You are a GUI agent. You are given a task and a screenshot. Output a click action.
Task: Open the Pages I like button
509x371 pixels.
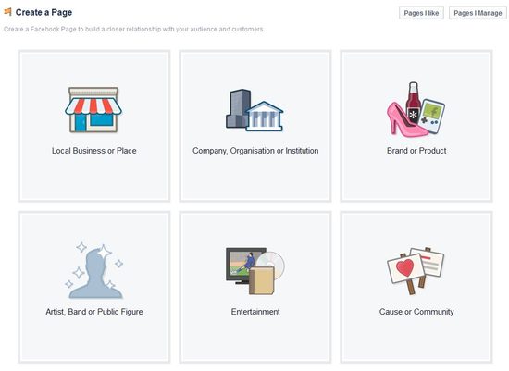421,13
